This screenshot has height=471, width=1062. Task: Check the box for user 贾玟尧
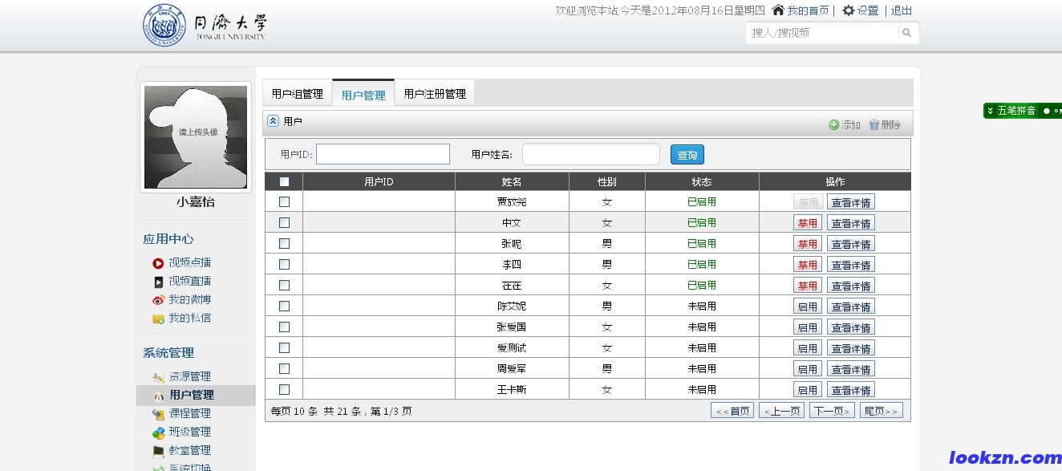point(284,202)
